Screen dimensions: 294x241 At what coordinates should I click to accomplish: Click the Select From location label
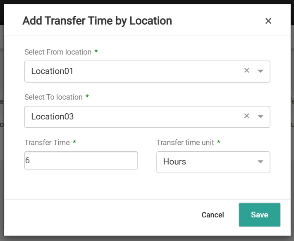point(58,52)
